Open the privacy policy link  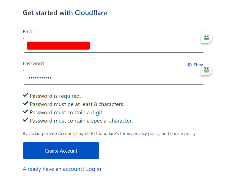pos(146,133)
